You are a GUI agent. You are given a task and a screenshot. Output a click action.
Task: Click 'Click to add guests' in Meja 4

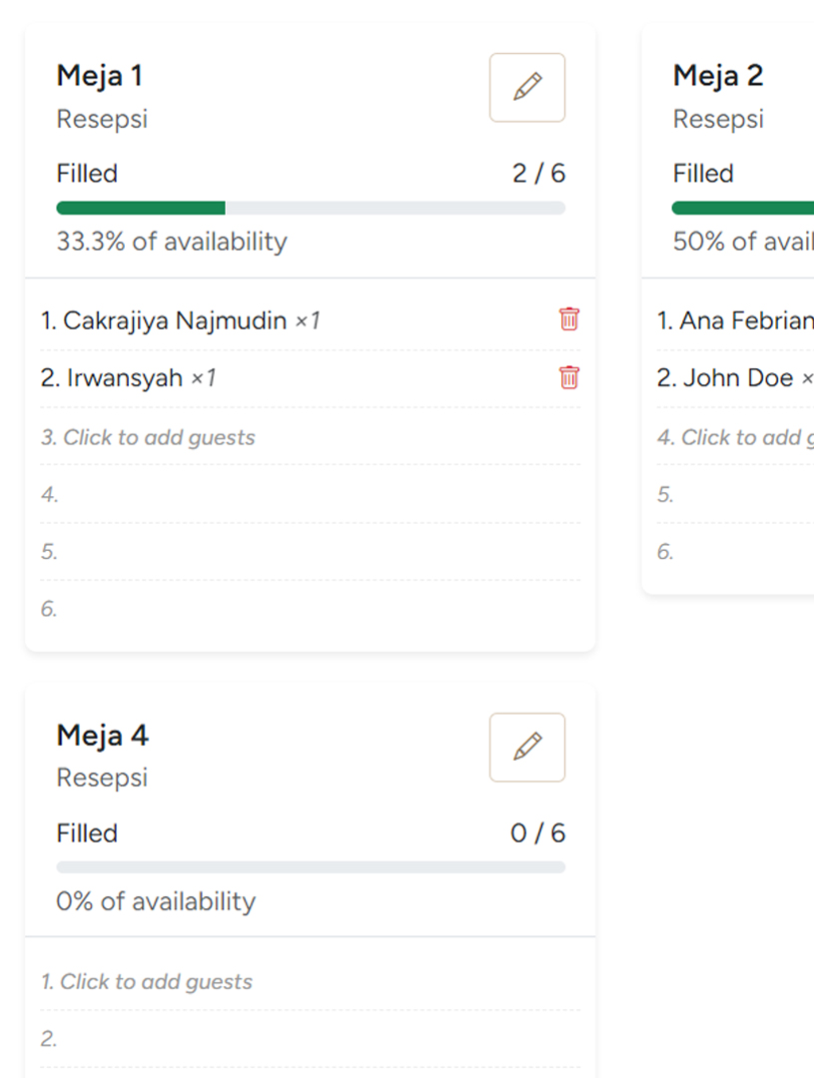[x=147, y=981]
